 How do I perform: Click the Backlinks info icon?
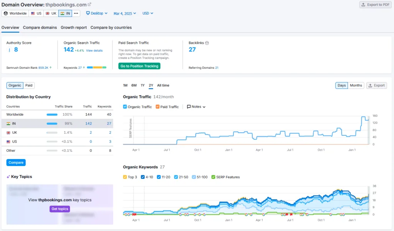click(x=207, y=43)
